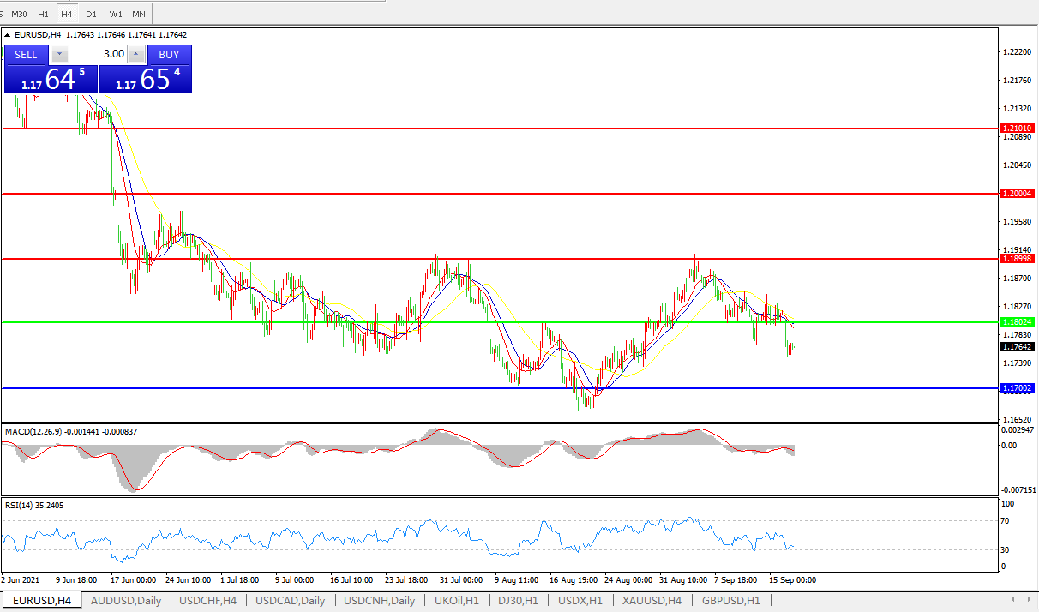Switch timeframe to M30

pos(19,14)
